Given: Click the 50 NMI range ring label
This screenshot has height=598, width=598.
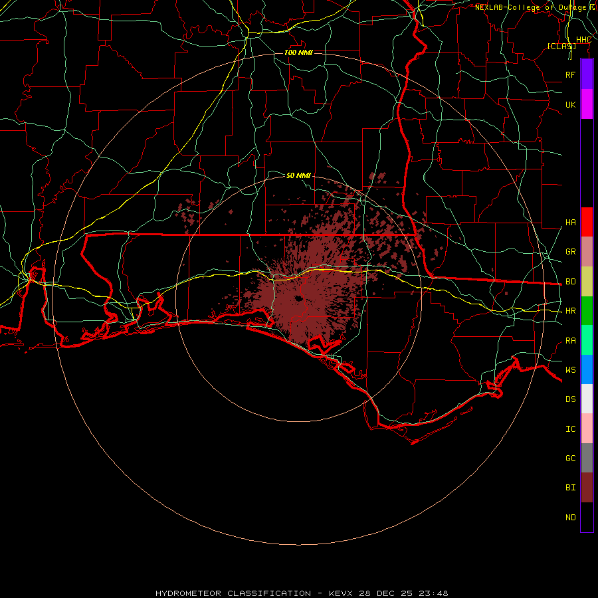Looking at the screenshot, I should (298, 175).
